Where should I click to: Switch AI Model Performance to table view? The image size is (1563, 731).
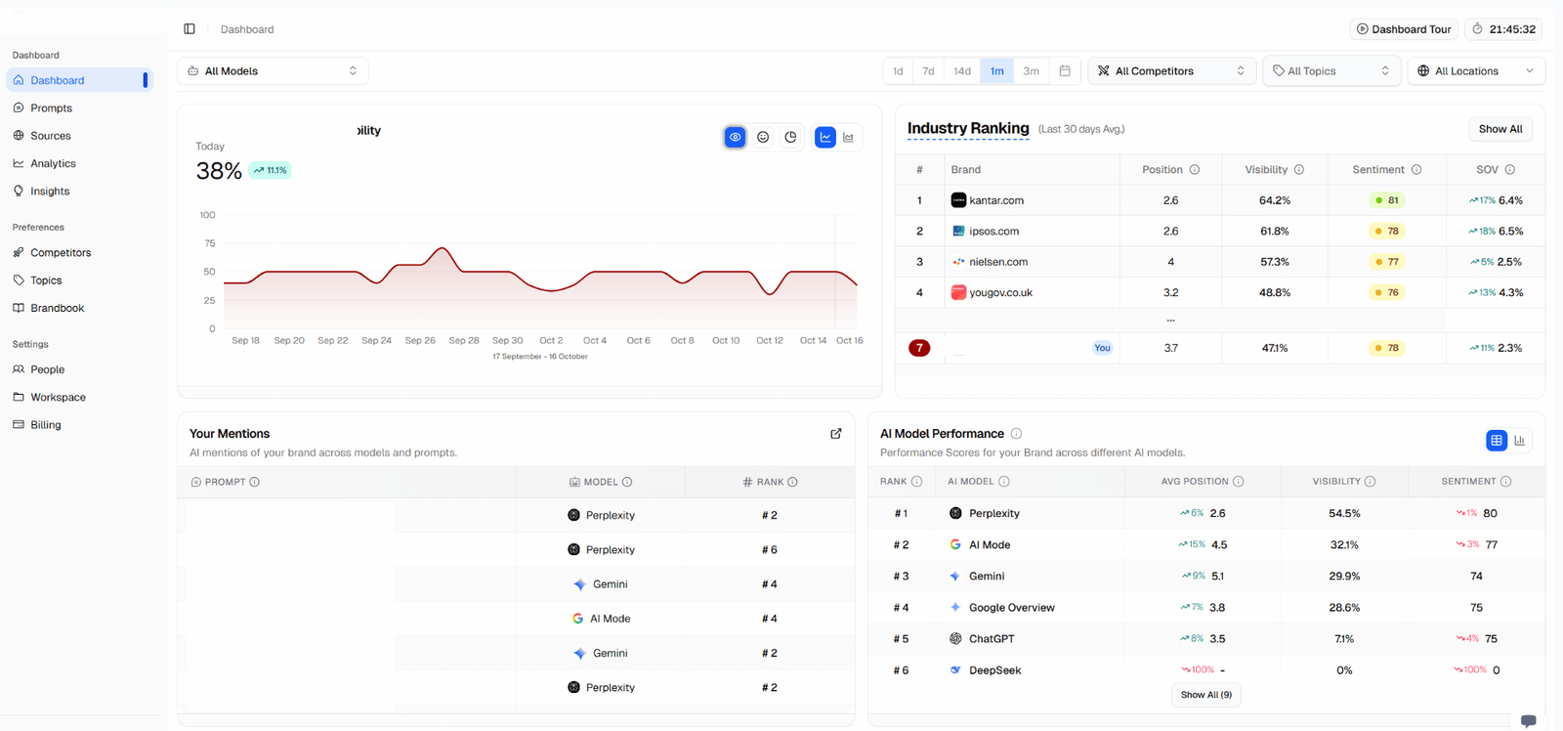tap(1497, 441)
